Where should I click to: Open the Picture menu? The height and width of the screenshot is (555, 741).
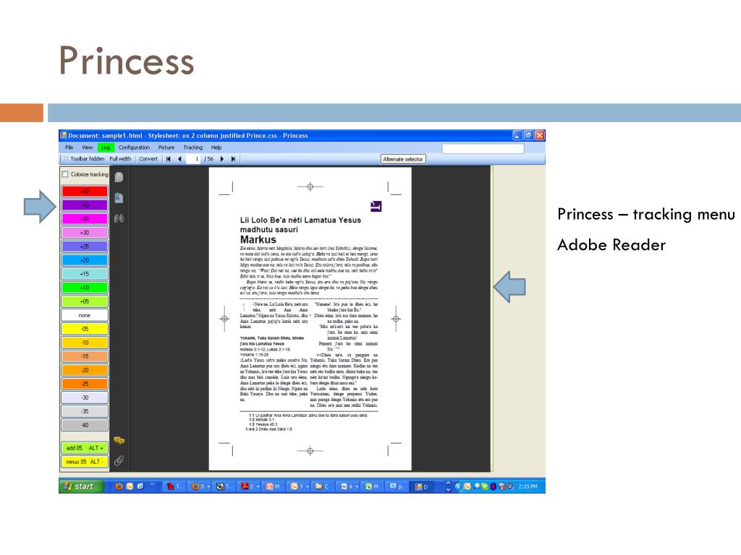click(166, 147)
